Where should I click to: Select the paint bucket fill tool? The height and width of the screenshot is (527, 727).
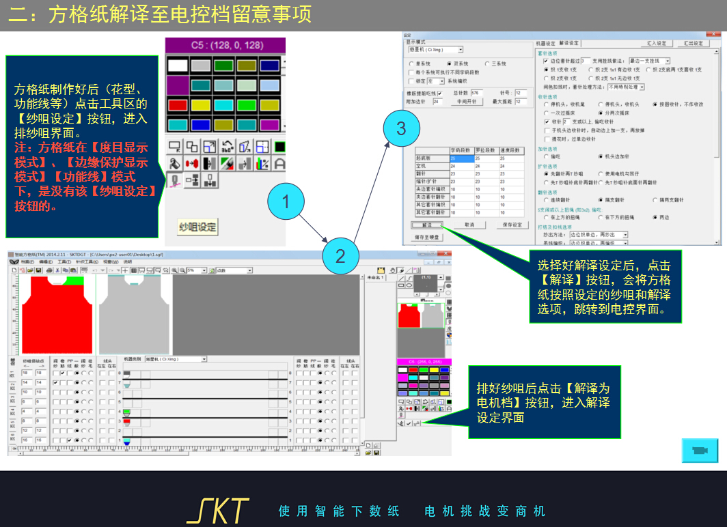pos(175,164)
